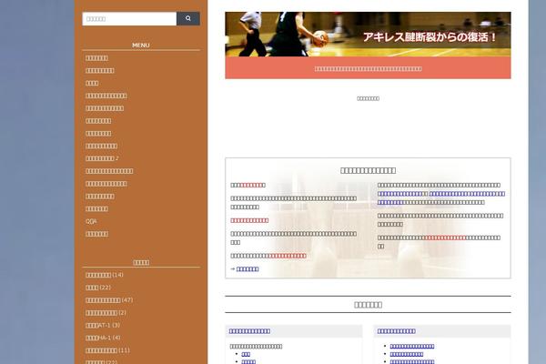Open the (22) category just below (14)

[98, 287]
